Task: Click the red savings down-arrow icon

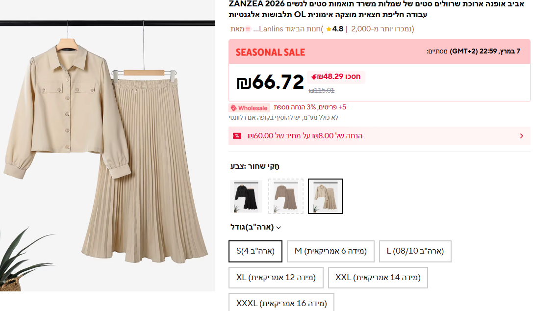Action: click(x=314, y=77)
